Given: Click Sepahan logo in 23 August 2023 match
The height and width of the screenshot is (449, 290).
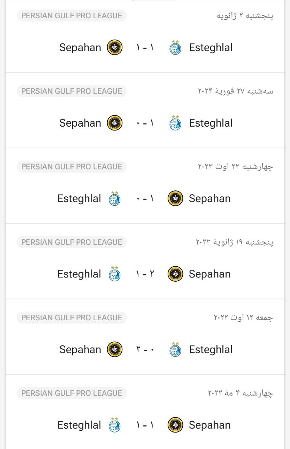Looking at the screenshot, I should pyautogui.click(x=175, y=199).
